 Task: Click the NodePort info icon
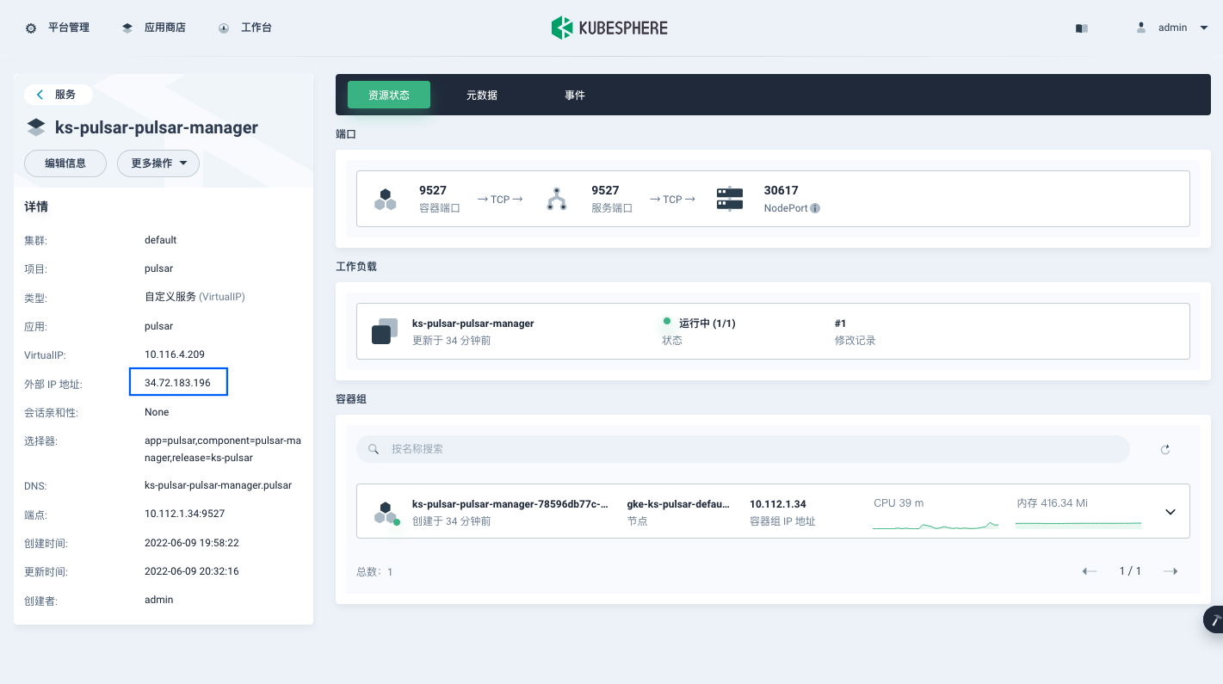(815, 208)
